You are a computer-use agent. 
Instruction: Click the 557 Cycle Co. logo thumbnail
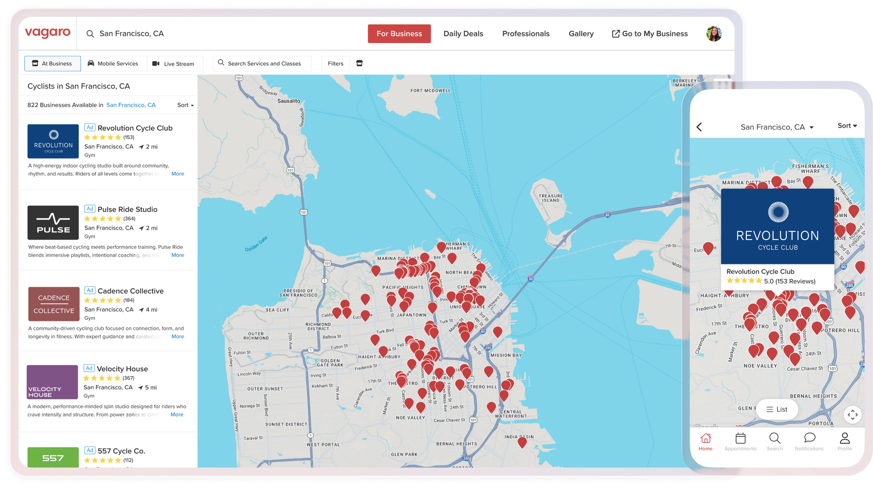[x=53, y=457]
